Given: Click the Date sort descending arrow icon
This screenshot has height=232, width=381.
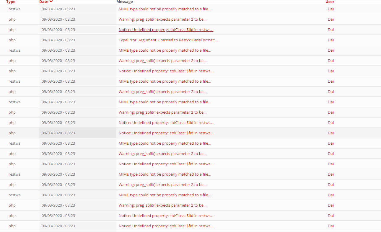Looking at the screenshot, I should [51, 2].
